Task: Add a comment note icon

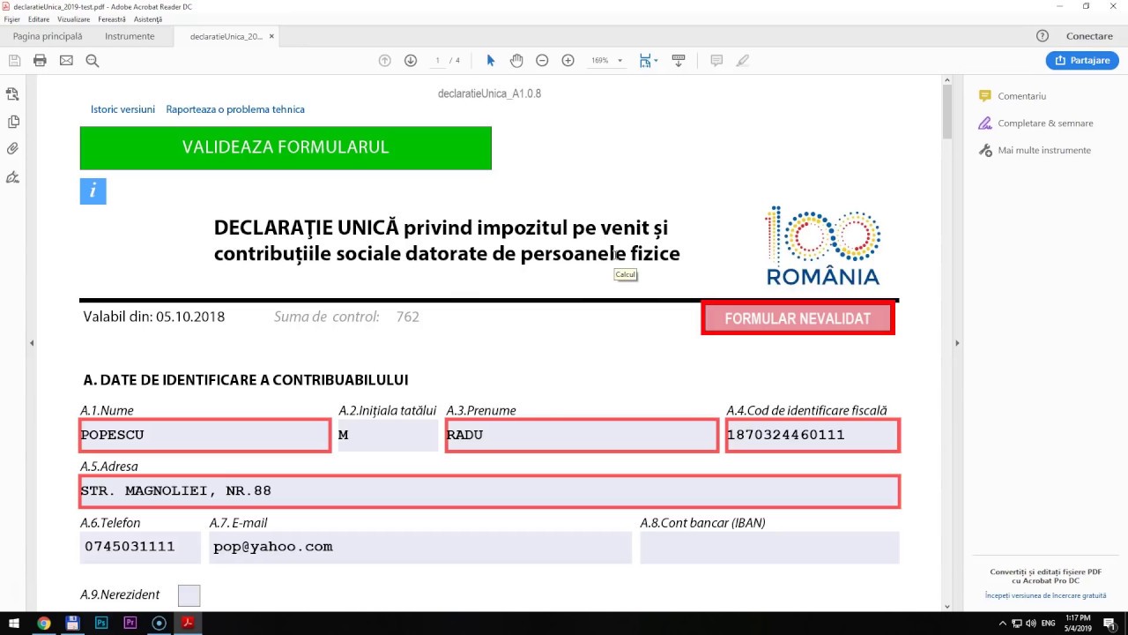Action: (x=716, y=61)
